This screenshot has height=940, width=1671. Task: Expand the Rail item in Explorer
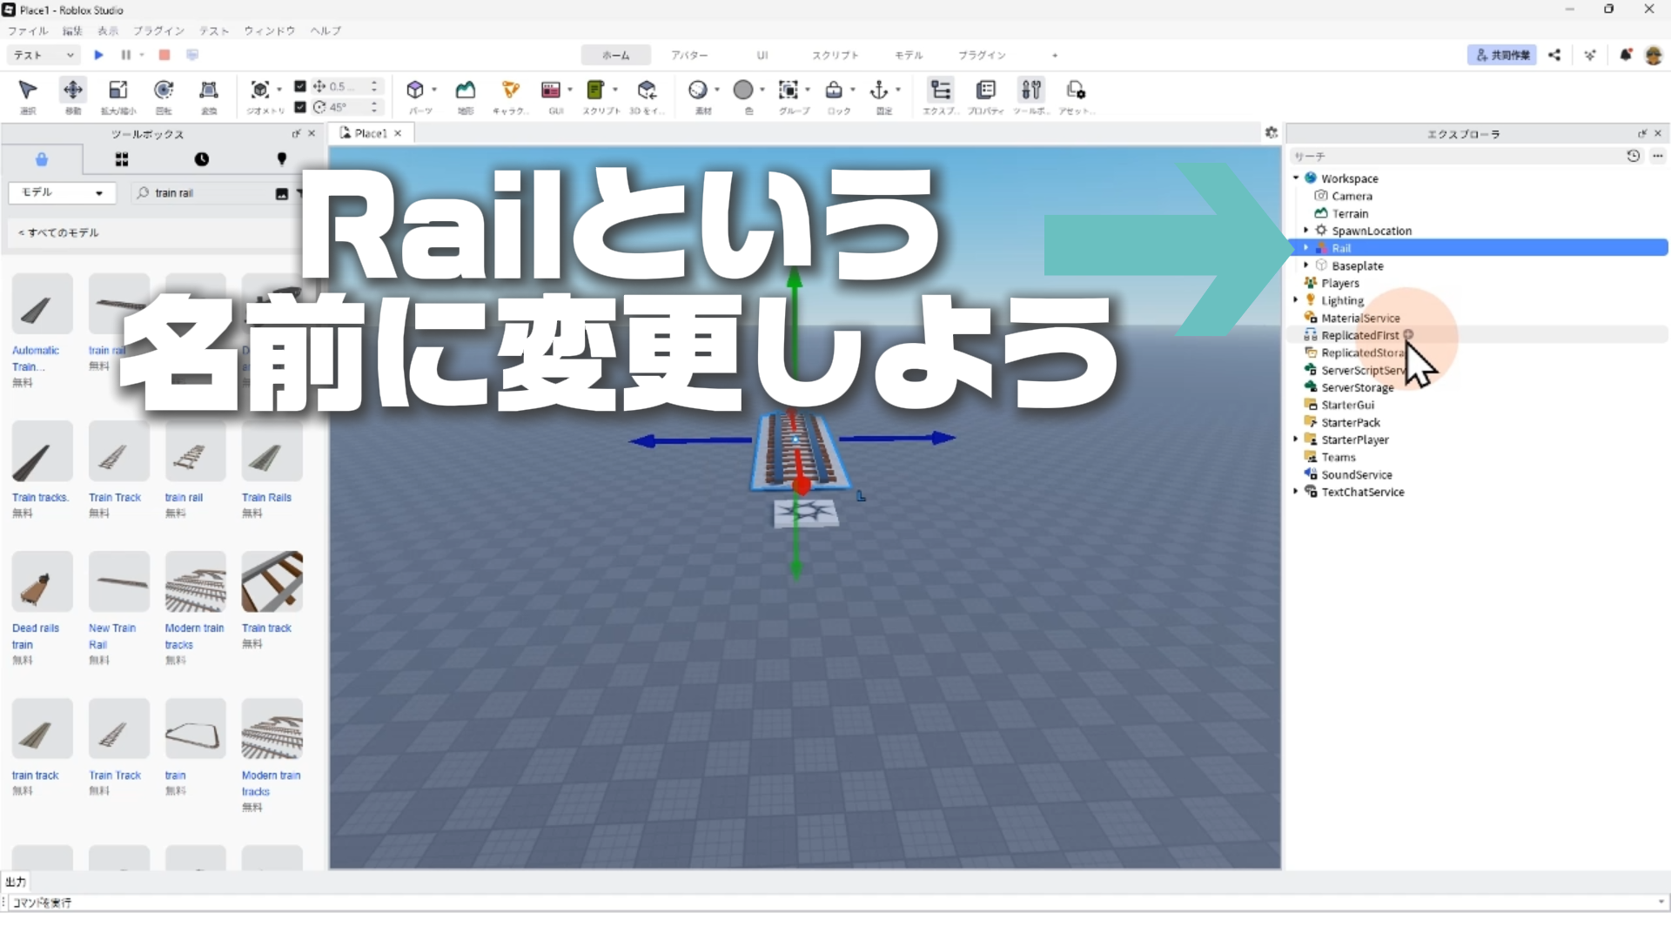[x=1305, y=248]
